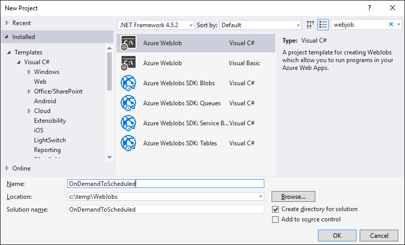The image size is (405, 245).
Task: Select the Reporting template category
Action: [x=47, y=150]
